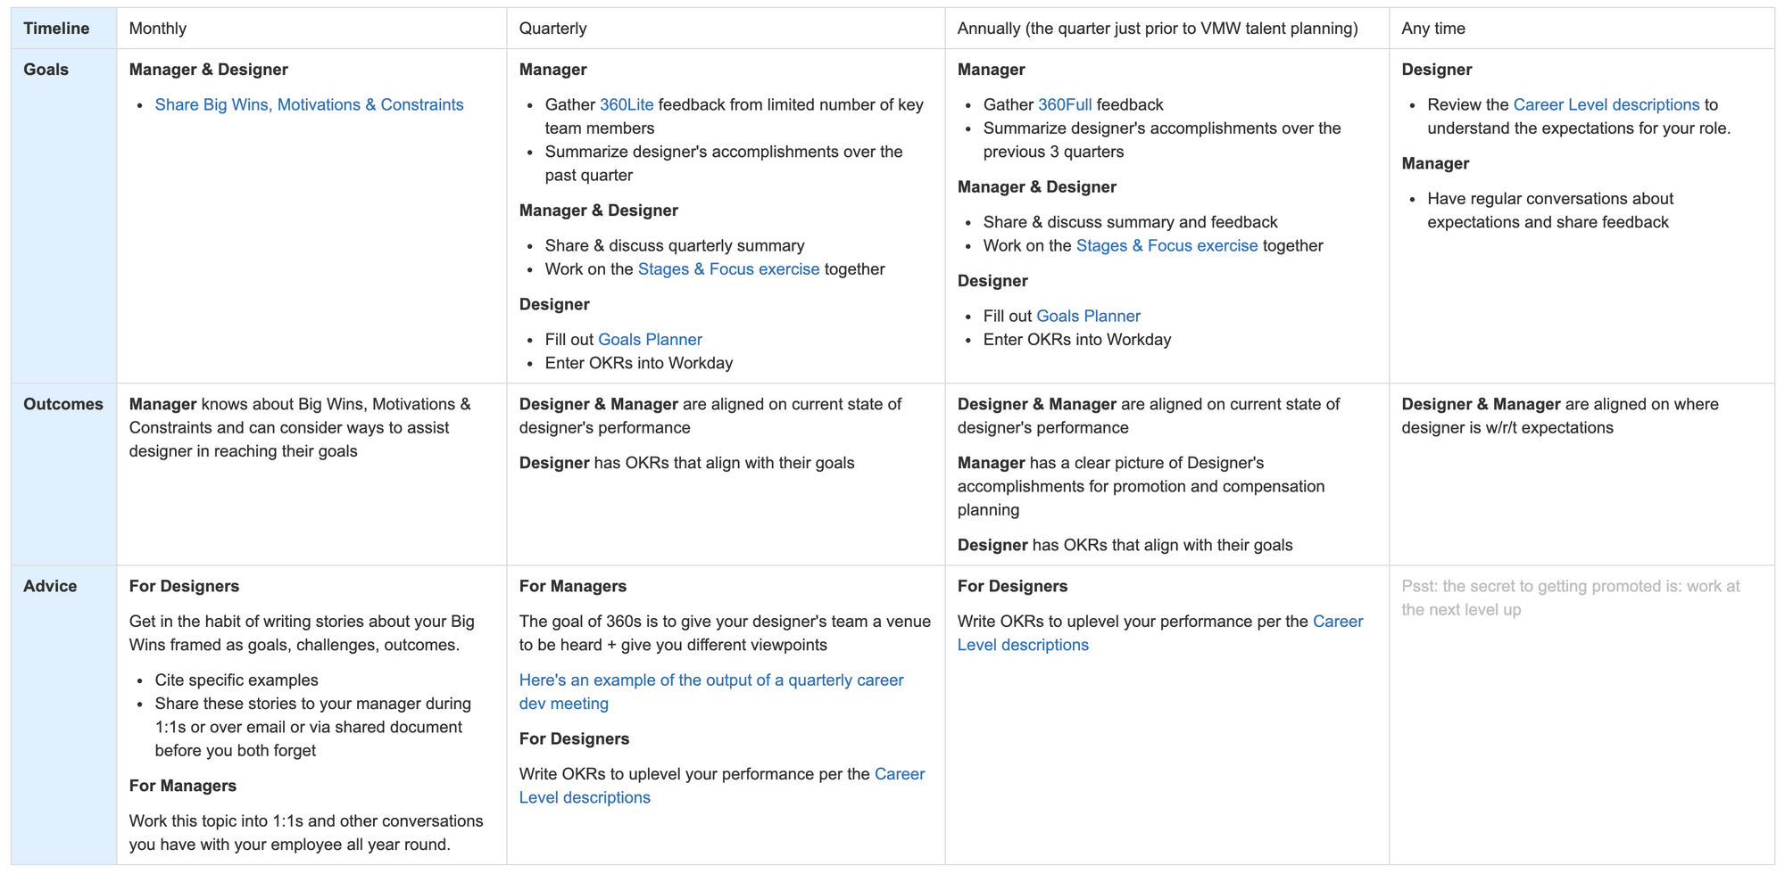Click the Quarterly column heading cell
1785x874 pixels.
(x=726, y=29)
